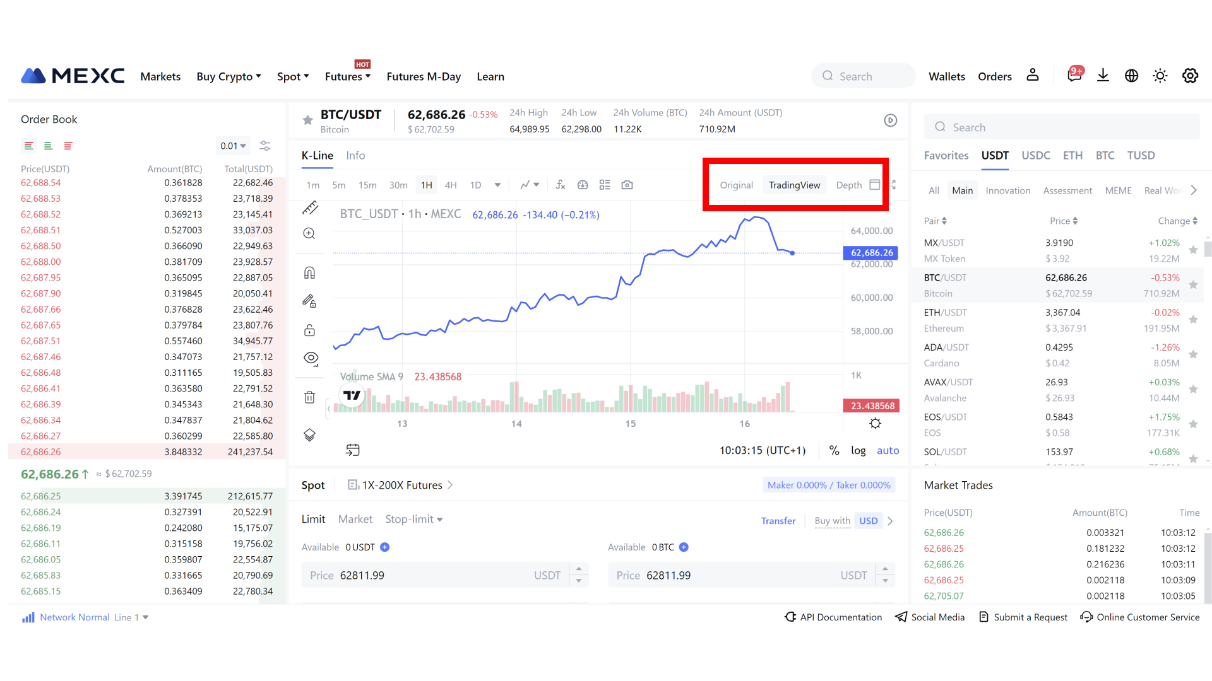The width and height of the screenshot is (1212, 681).
Task: Click the header Search field
Action: 864,76
